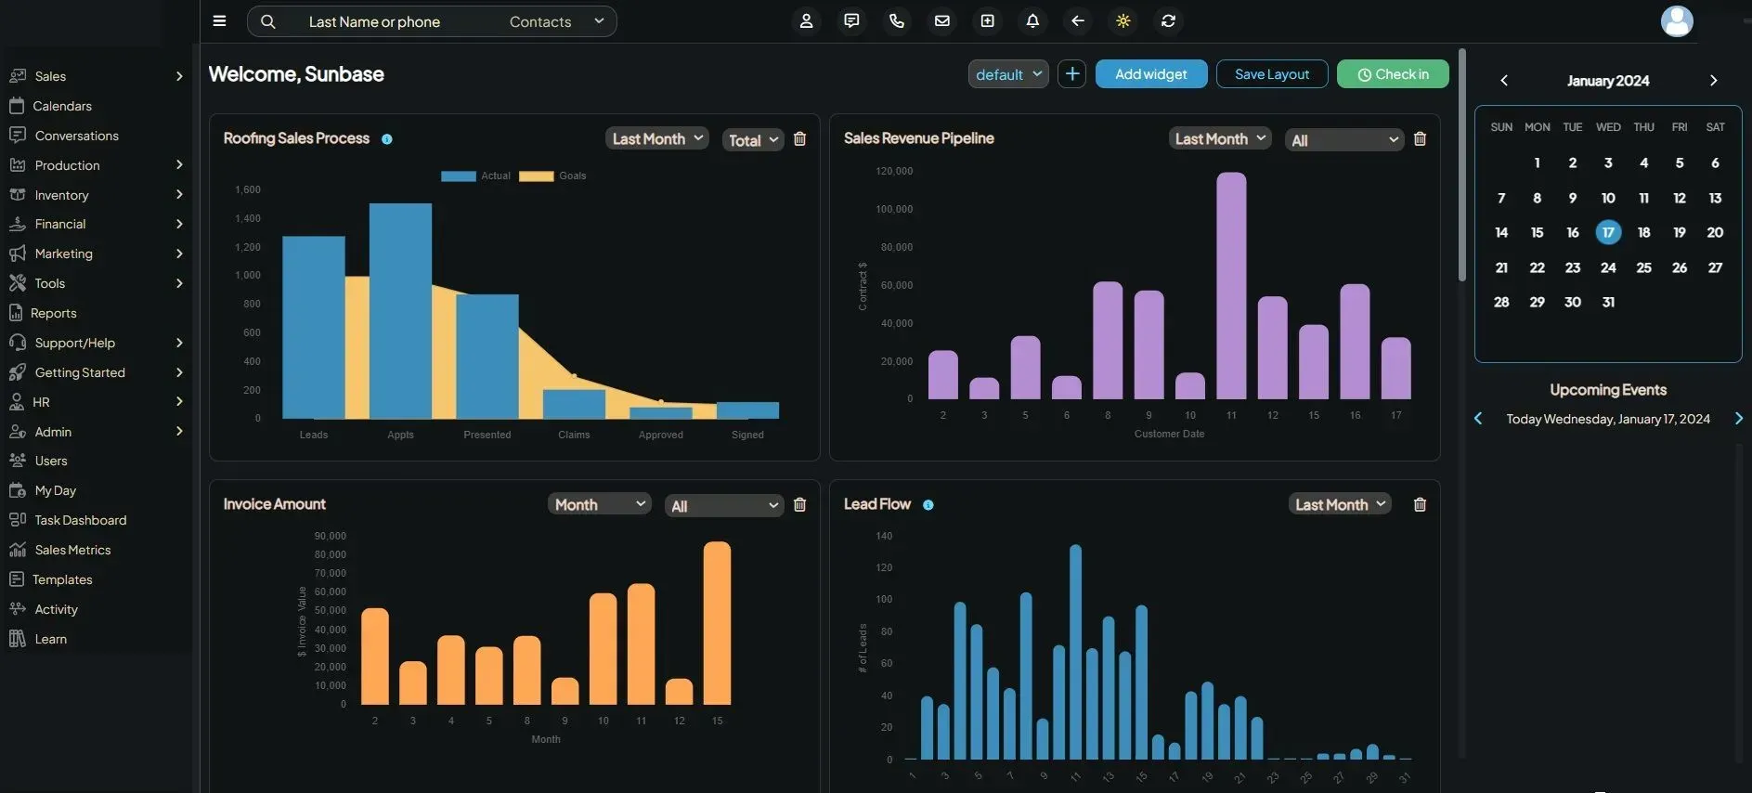The height and width of the screenshot is (793, 1752).
Task: Click info icon next to Lead Flow
Action: tap(928, 505)
